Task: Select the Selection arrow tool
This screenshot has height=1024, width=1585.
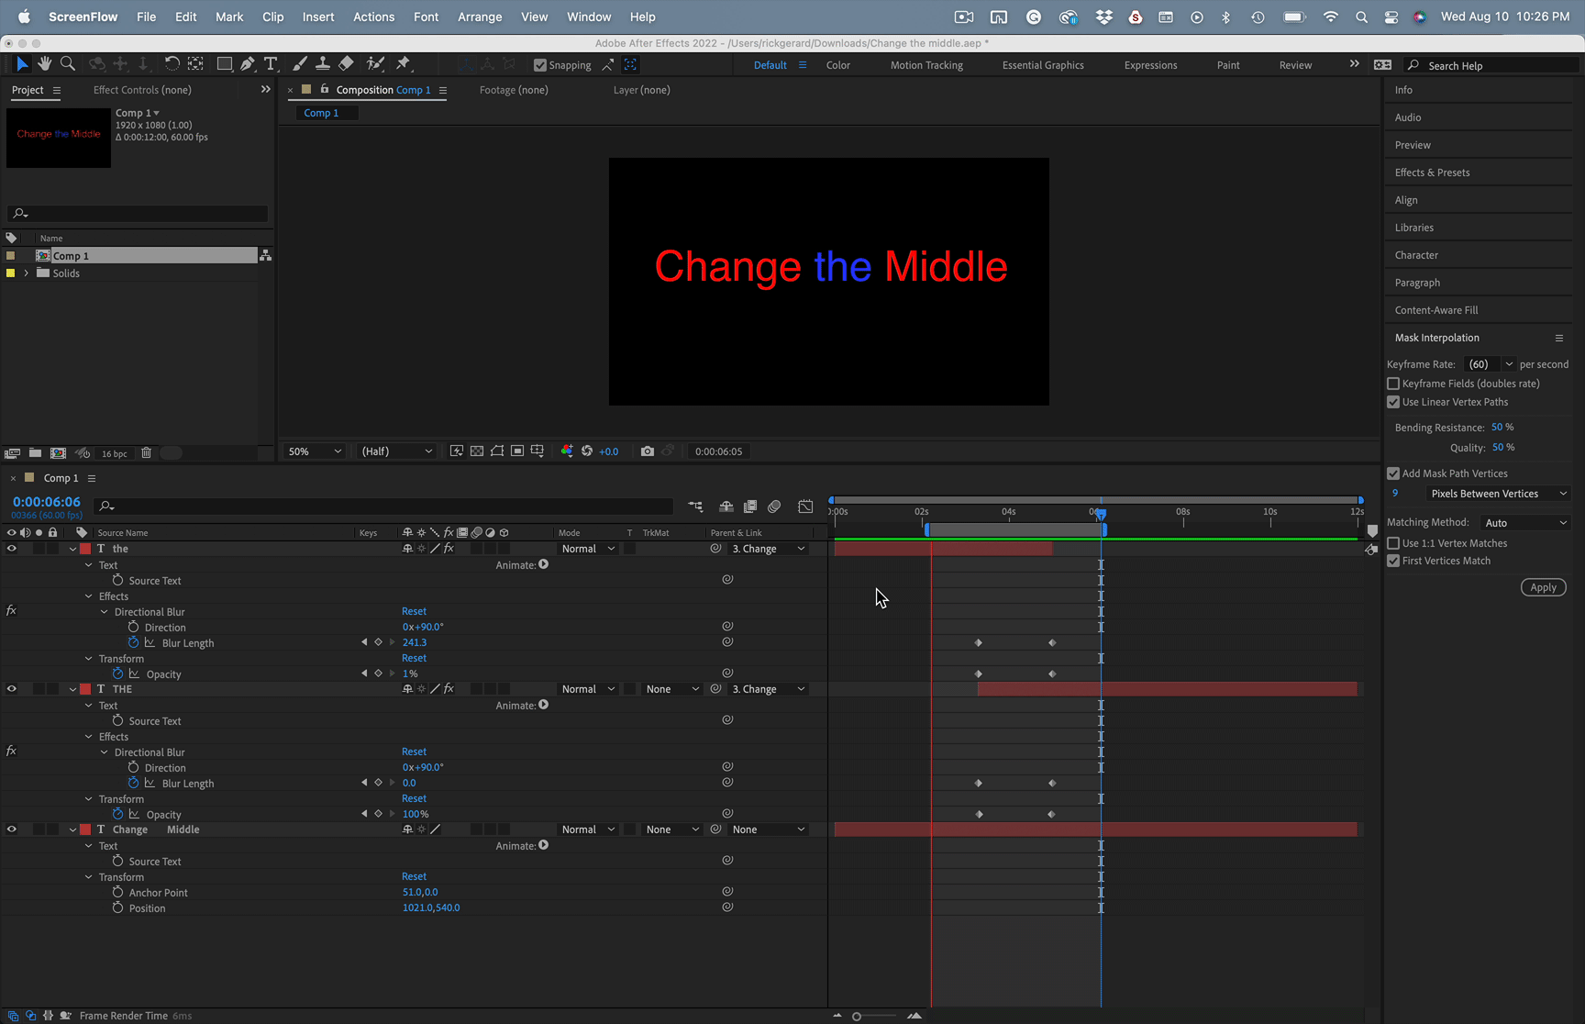Action: point(22,64)
